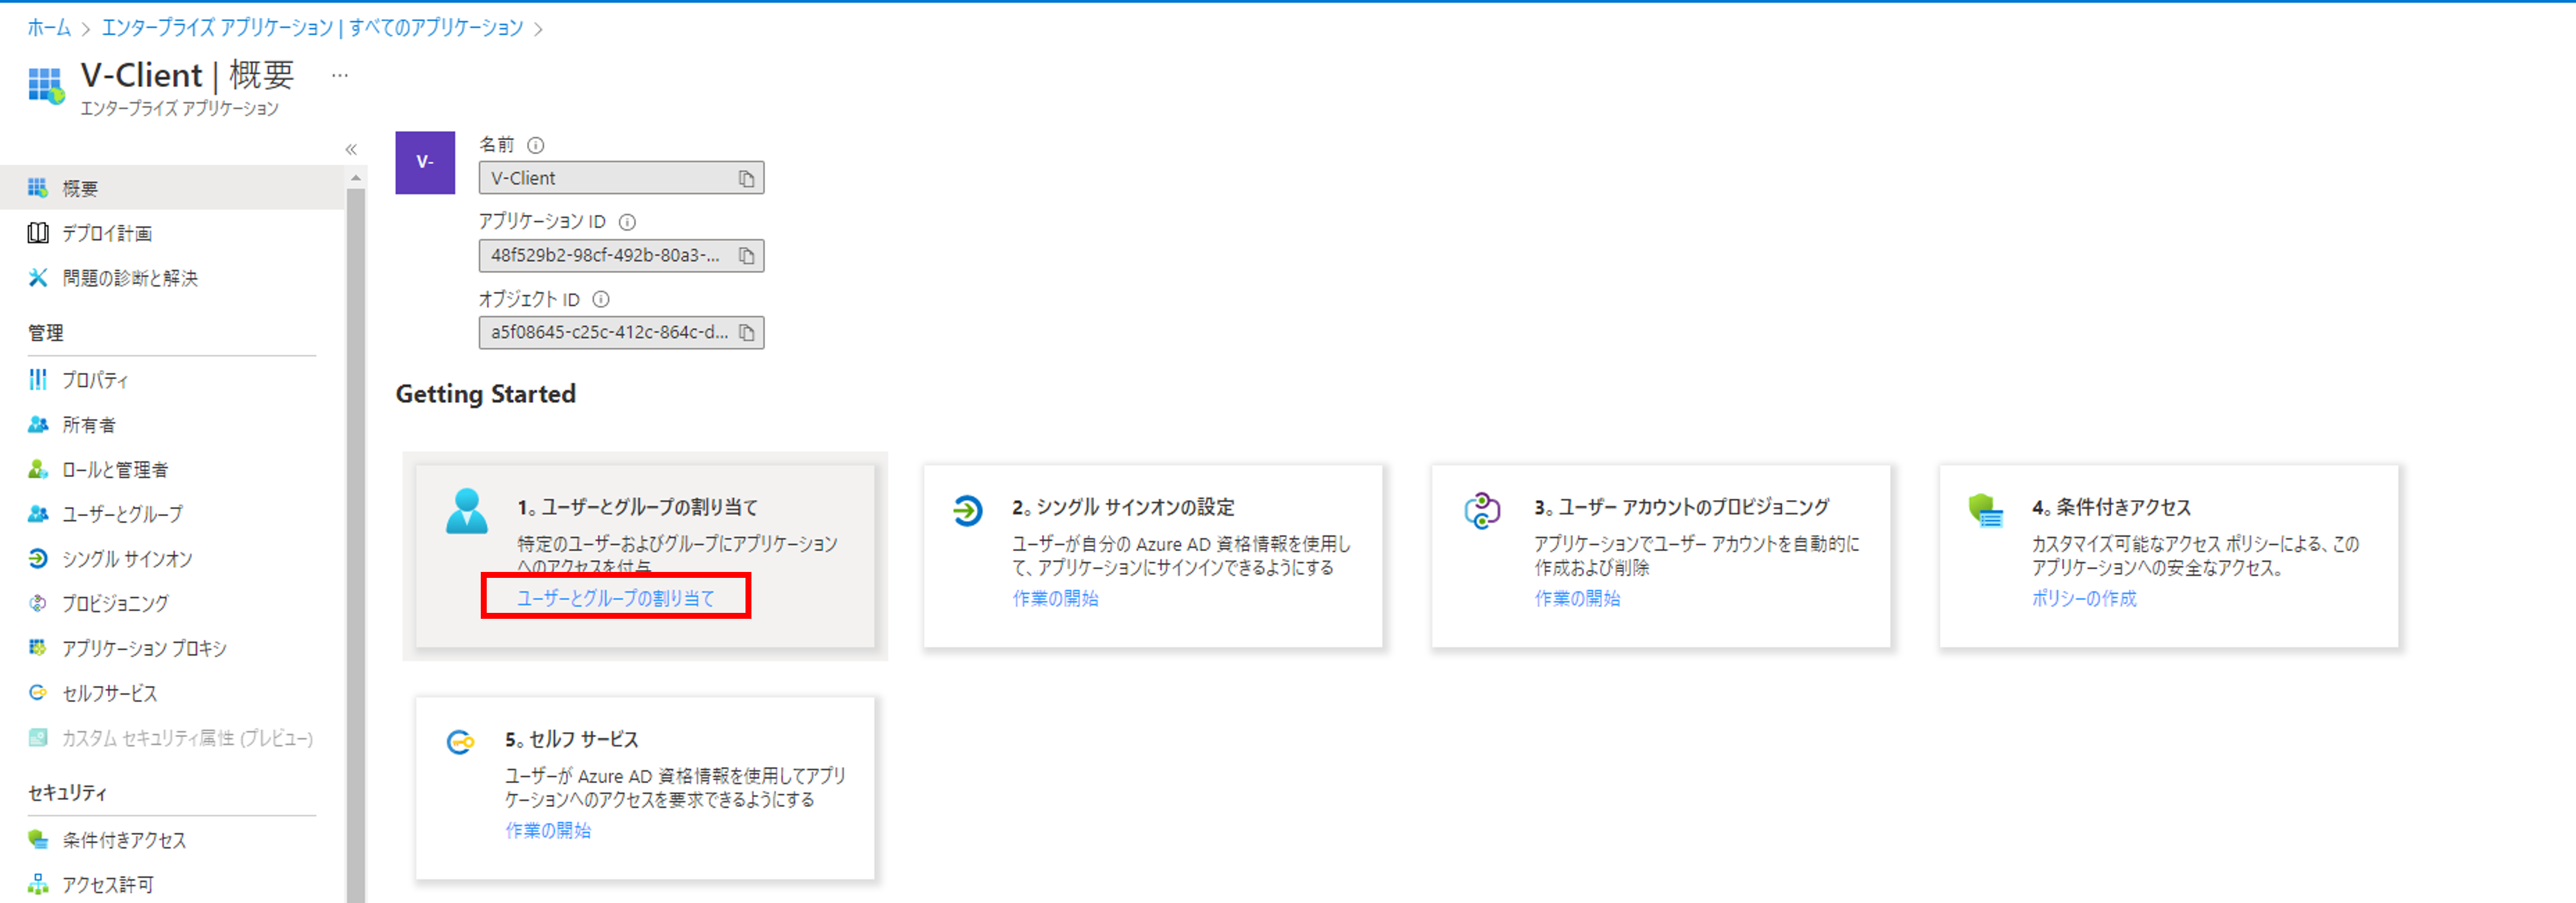
Task: Click ポリシーの作成 link
Action: [x=2084, y=598]
